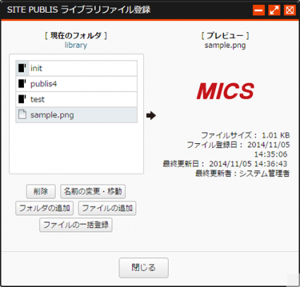
Task: Click the ファイルの追加 button
Action: [x=107, y=208]
